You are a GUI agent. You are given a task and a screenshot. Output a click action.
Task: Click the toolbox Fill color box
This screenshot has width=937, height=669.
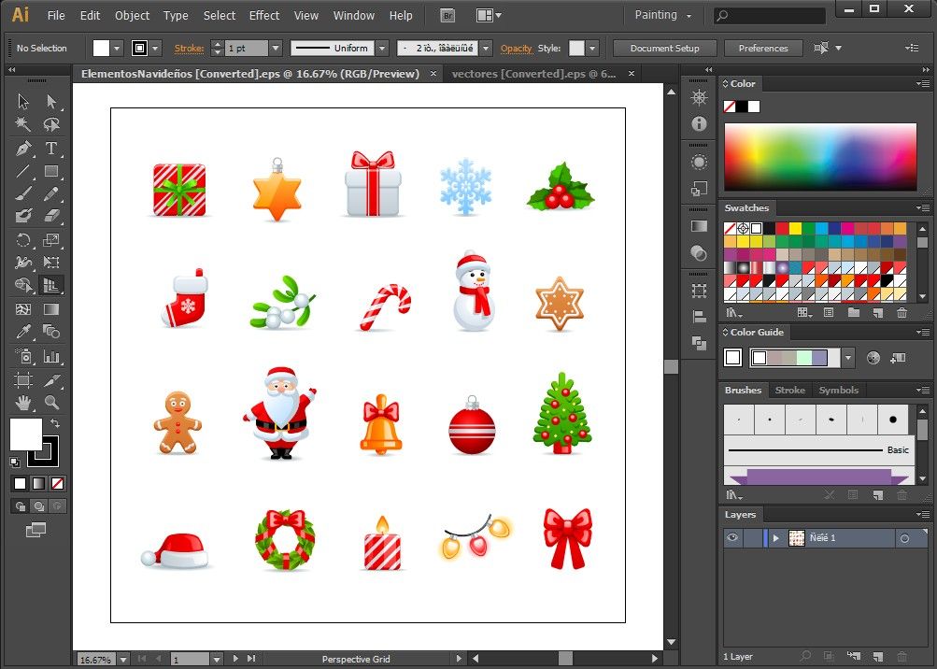pyautogui.click(x=26, y=434)
